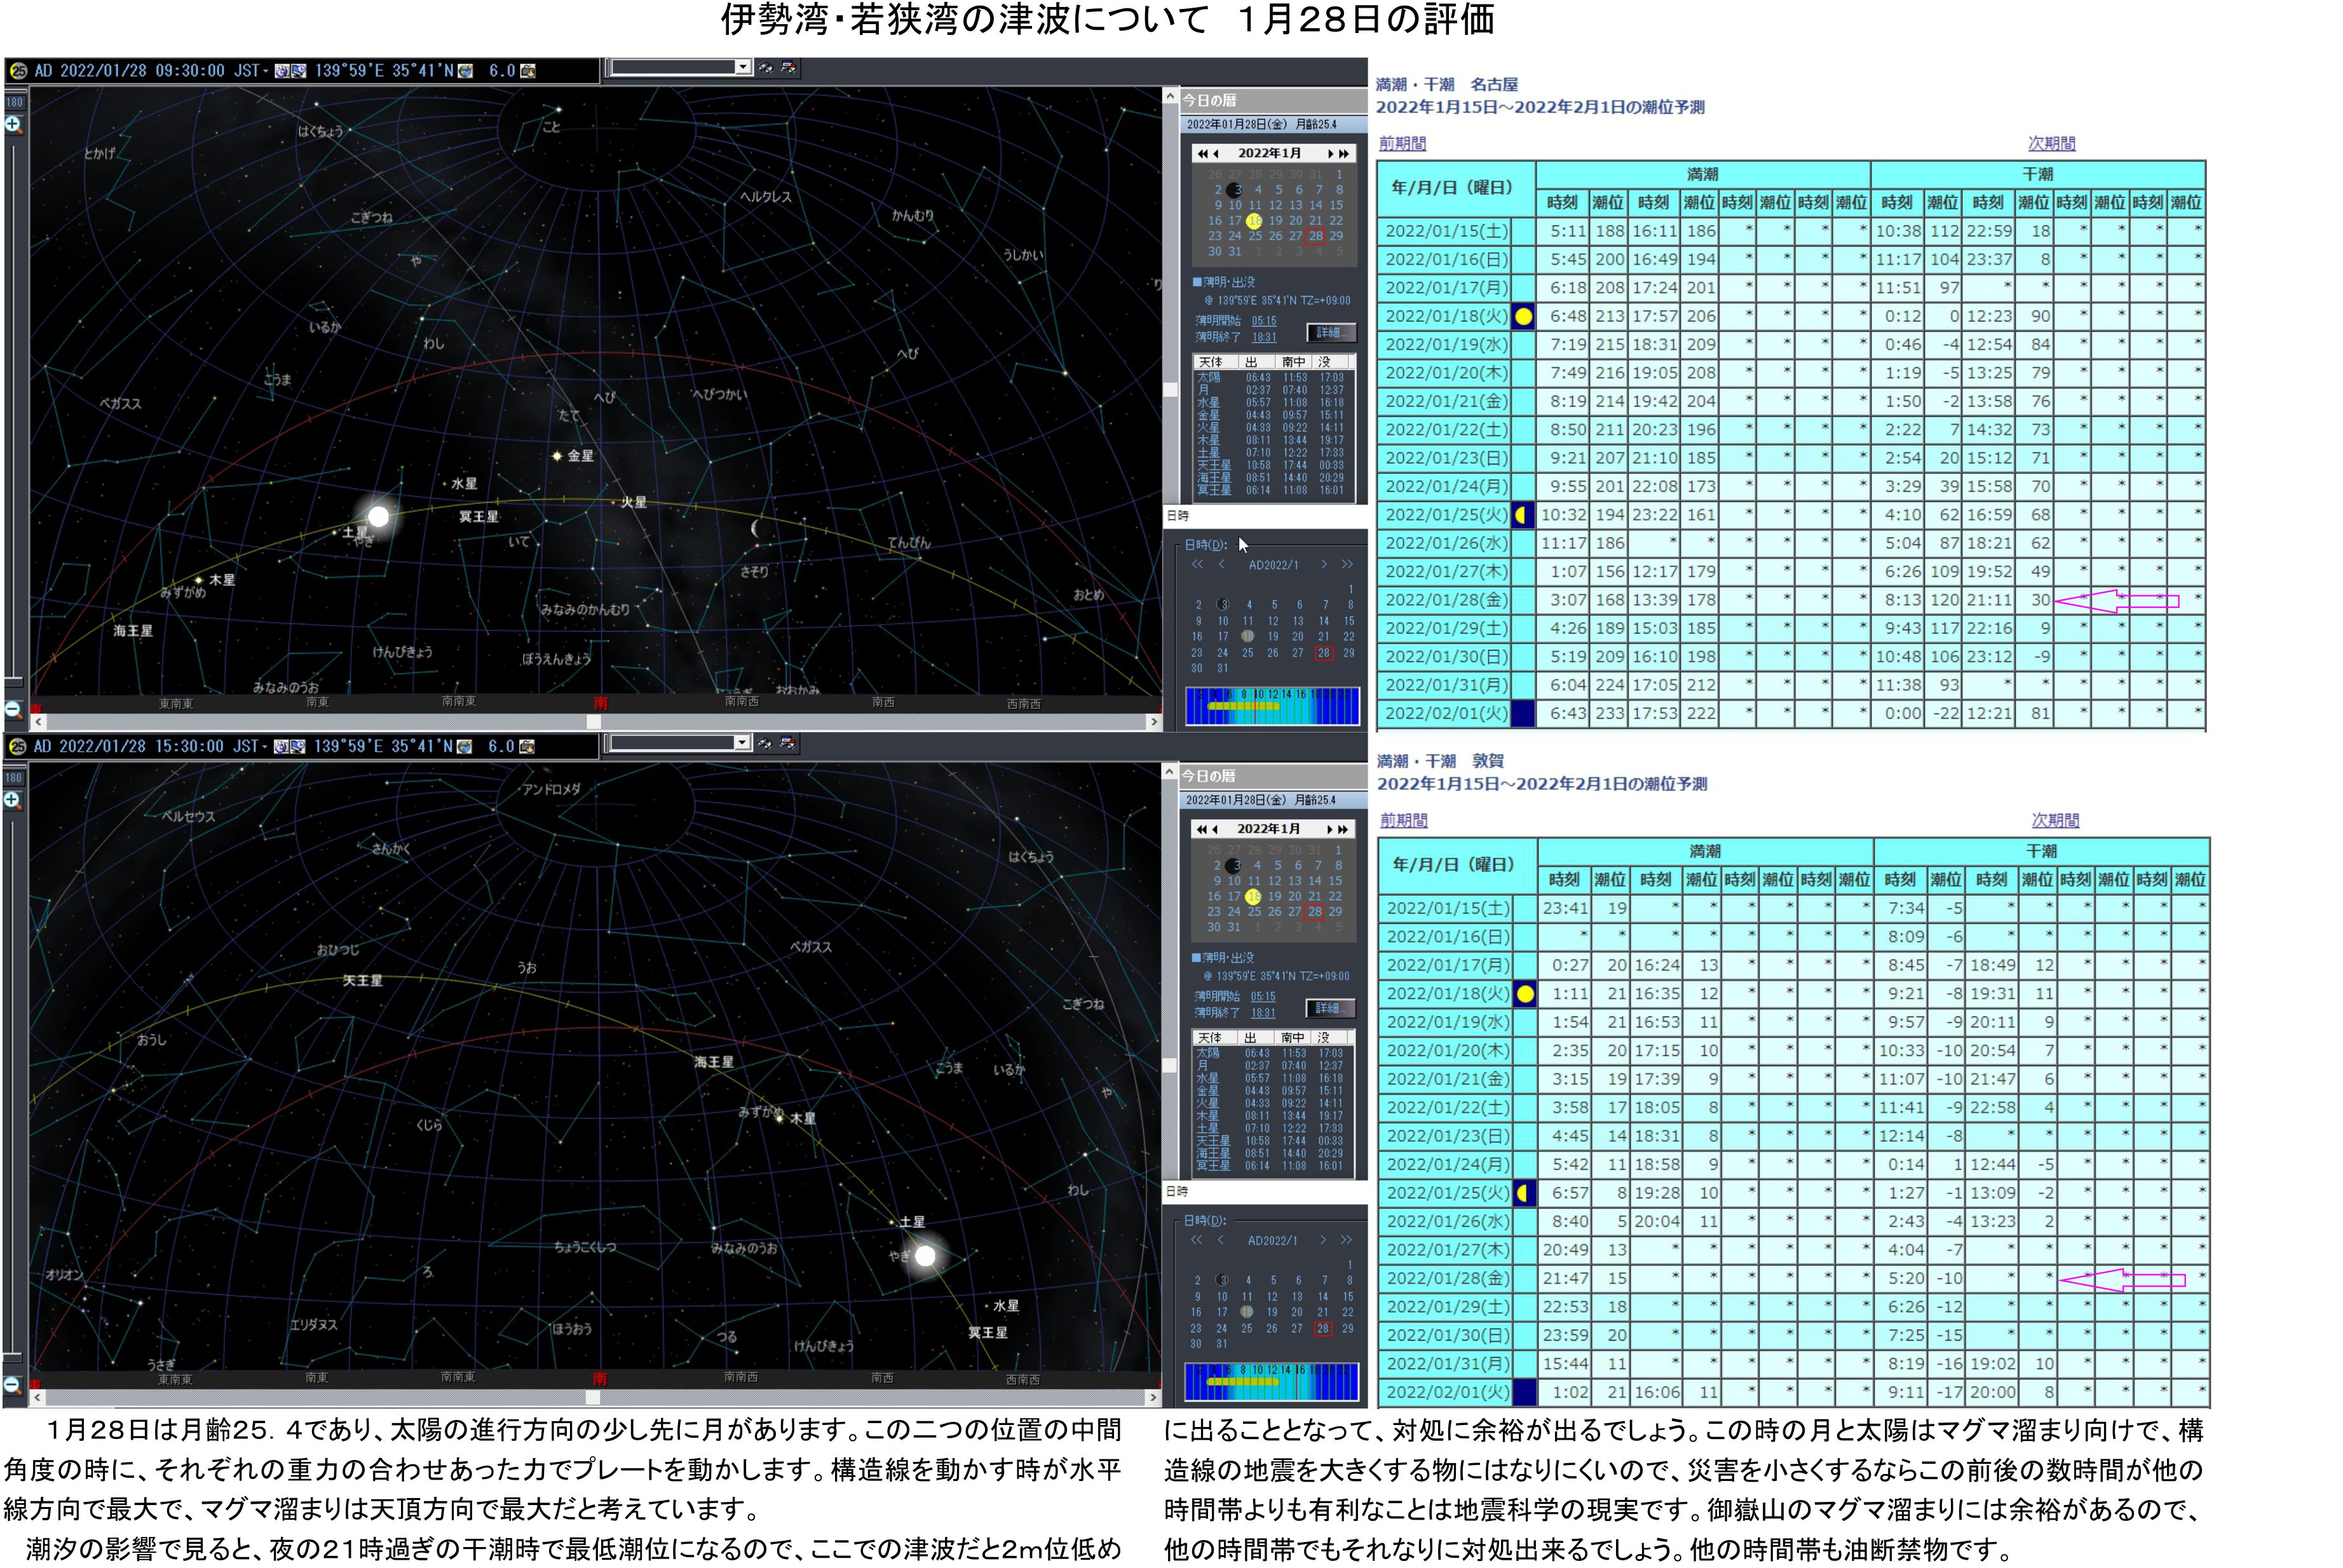Click the icon right of the binoculars in the 15:30 chart
Viewport: 2343px width, 1568px height.
pos(788,743)
